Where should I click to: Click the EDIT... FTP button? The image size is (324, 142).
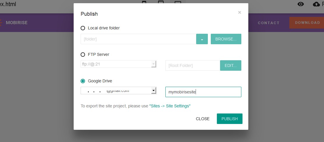[231, 65]
